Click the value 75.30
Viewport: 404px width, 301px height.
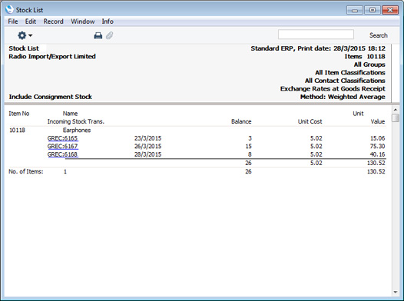pyautogui.click(x=377, y=146)
